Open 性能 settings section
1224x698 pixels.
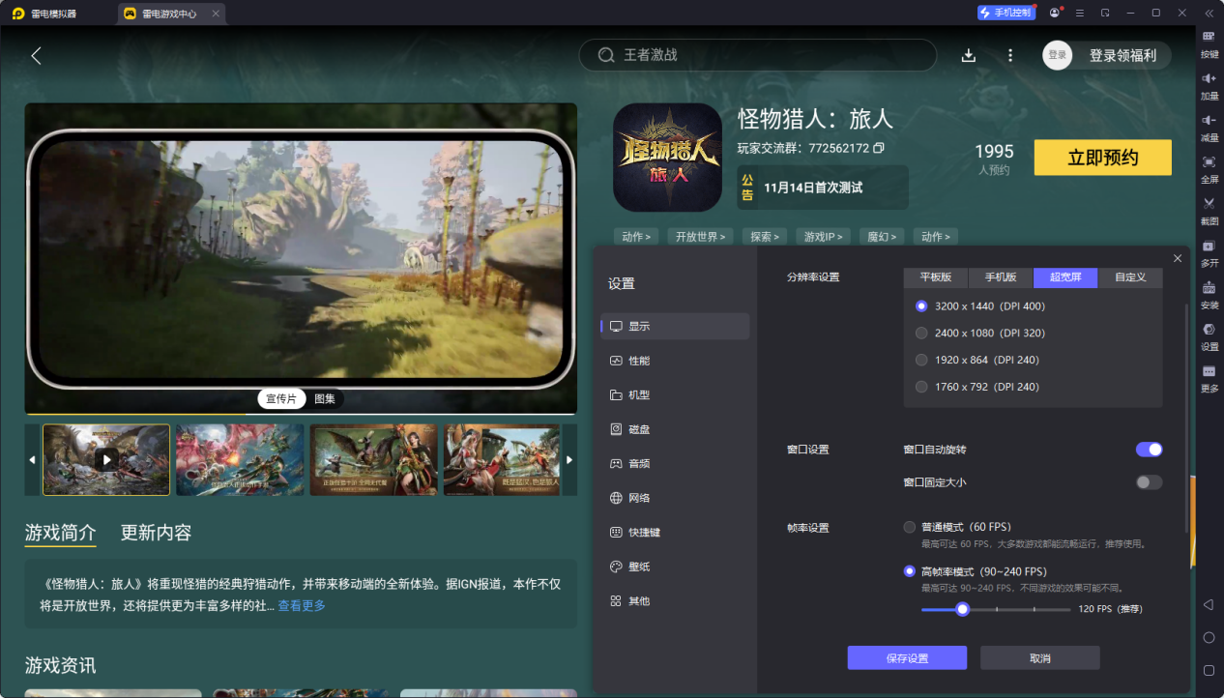(x=675, y=361)
